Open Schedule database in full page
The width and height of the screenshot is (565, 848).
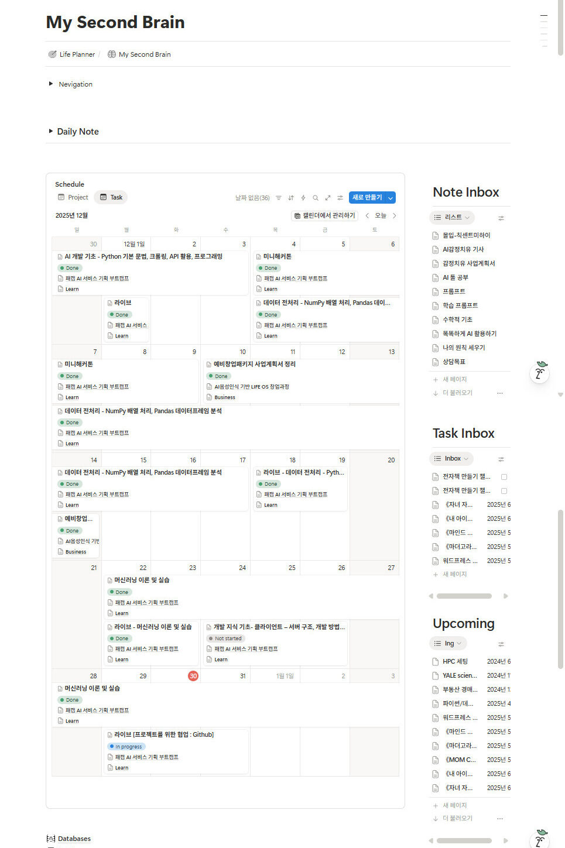(x=328, y=198)
